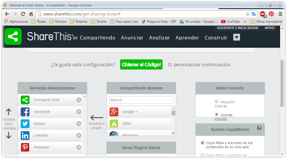Click the Pinterest icon in selected services
The image size is (287, 159).
[25, 147]
